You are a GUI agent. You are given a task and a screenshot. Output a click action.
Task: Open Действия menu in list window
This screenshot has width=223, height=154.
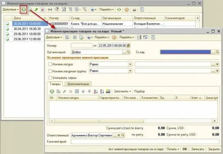tap(11, 10)
